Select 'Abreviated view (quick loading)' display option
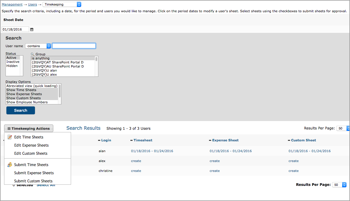Image resolution: width=350 pixels, height=201 pixels. (32, 86)
